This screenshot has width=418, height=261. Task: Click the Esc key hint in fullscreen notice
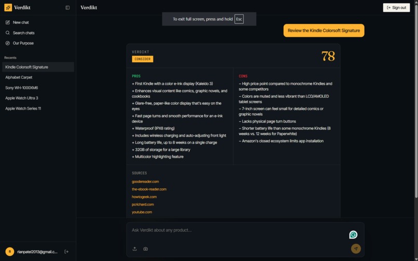coord(239,19)
